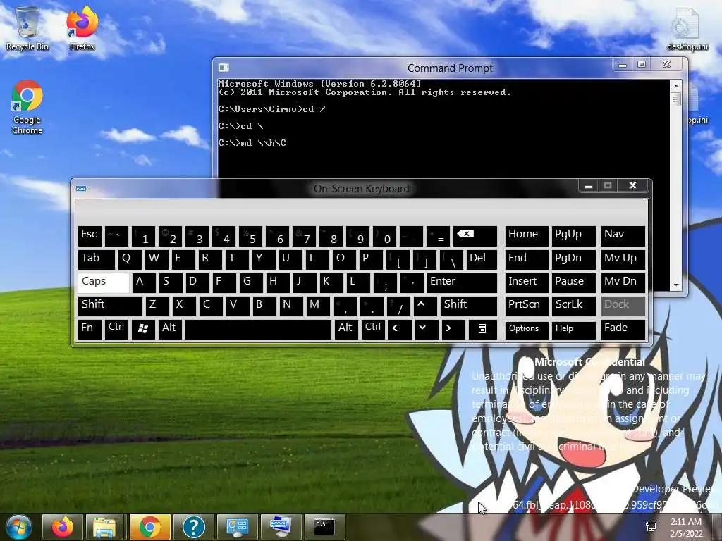Click the Command Prompt title bar icon
The height and width of the screenshot is (541, 722).
click(224, 68)
